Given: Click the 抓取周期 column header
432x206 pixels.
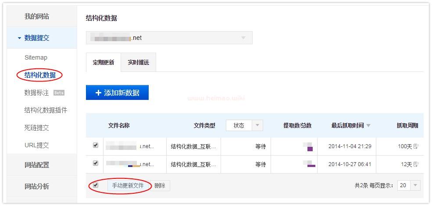Looking at the screenshot, I should 407,126.
